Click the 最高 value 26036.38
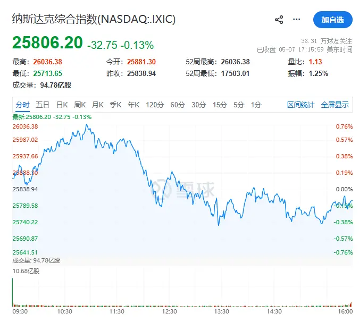This screenshot has height=322, width=359. 48,62
